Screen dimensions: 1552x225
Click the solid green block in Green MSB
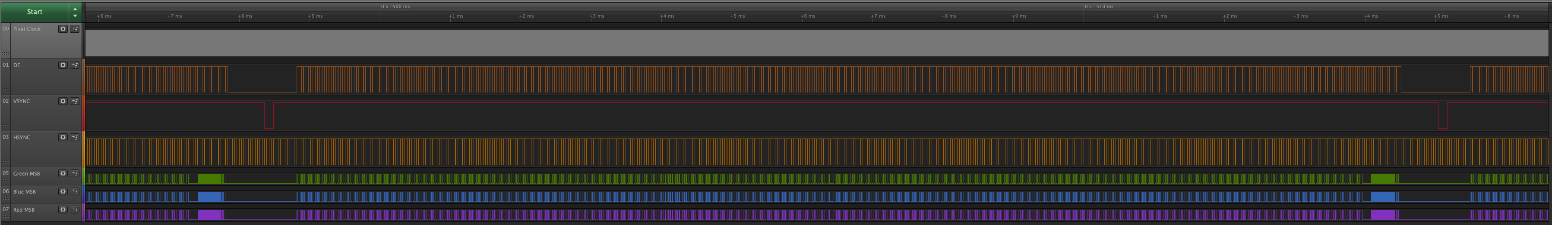coord(210,179)
